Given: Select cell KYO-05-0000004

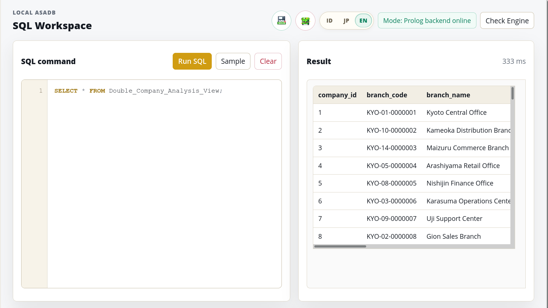Looking at the screenshot, I should 391,166.
